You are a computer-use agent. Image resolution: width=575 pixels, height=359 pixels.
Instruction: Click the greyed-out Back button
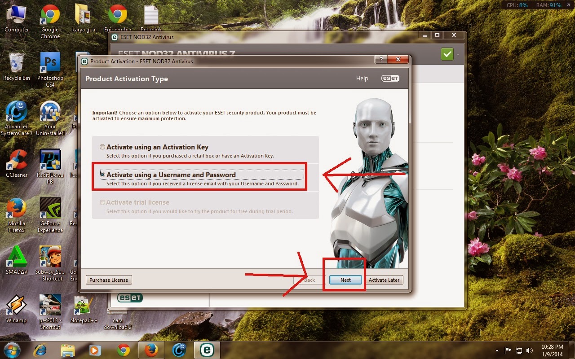click(310, 280)
